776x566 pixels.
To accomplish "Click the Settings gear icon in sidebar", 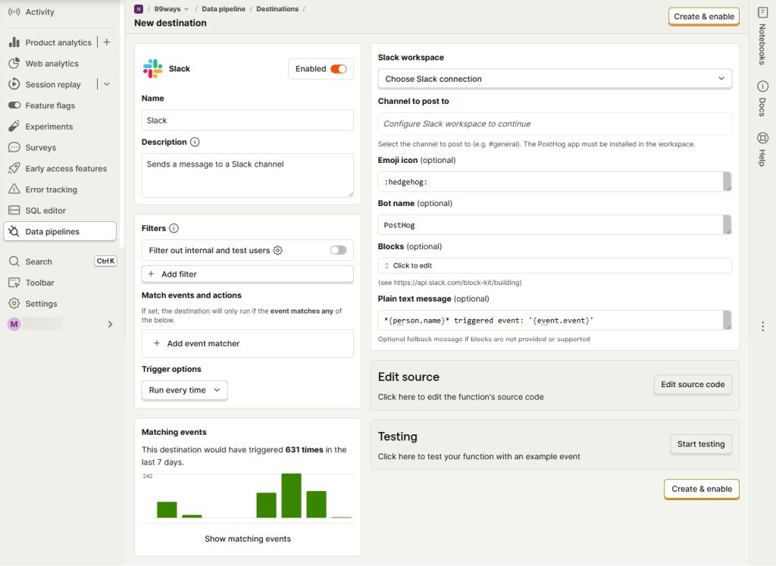I will point(14,303).
